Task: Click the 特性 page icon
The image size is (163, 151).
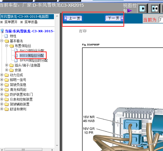Action: point(6,36)
